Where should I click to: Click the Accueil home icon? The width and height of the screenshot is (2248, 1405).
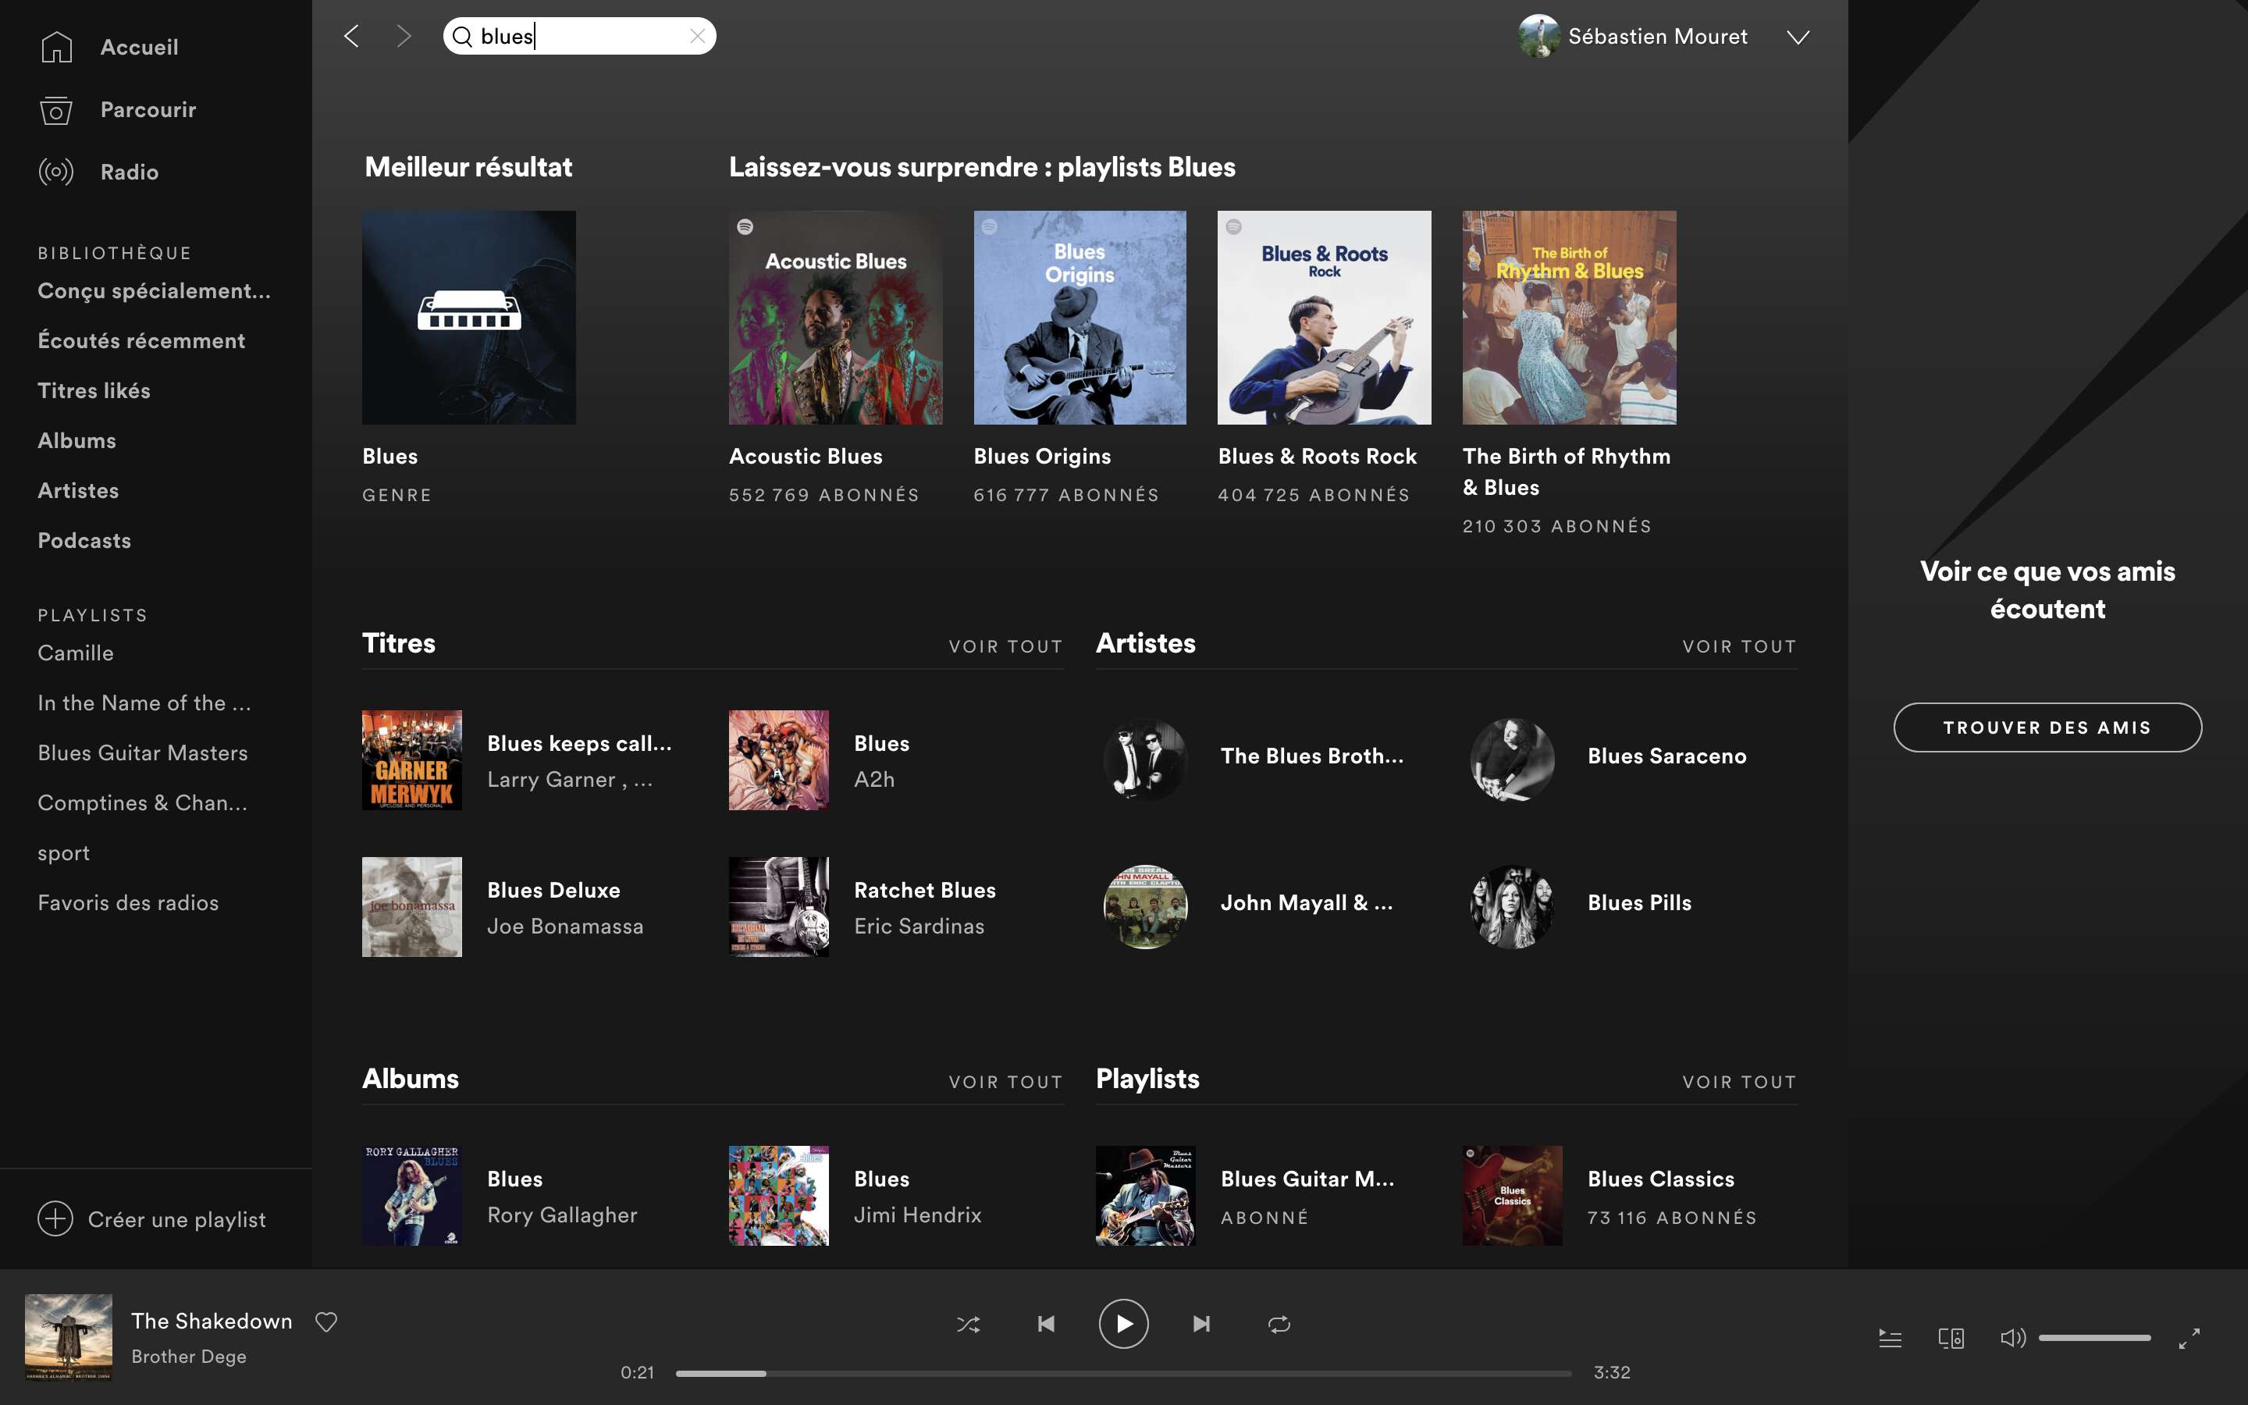click(57, 47)
